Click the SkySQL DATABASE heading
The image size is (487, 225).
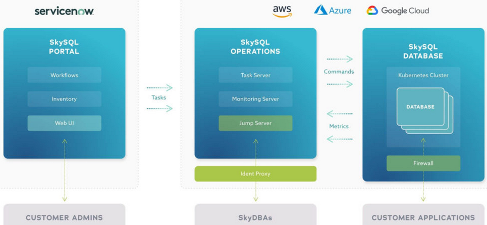(x=423, y=51)
